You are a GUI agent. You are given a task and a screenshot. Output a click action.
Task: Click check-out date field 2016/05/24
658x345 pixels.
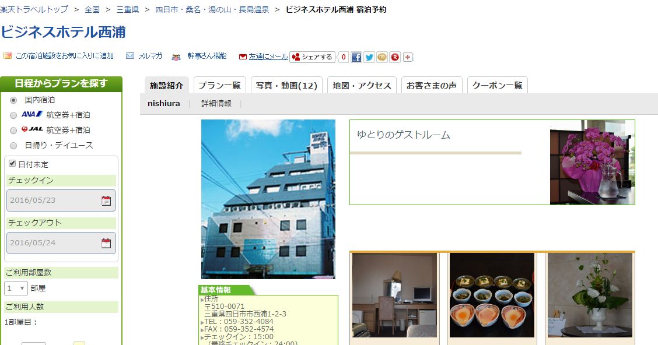point(61,243)
